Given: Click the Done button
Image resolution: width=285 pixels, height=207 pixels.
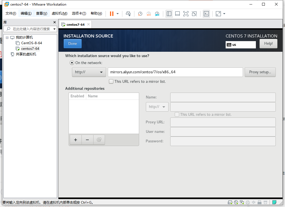Looking at the screenshot, I should [x=73, y=44].
